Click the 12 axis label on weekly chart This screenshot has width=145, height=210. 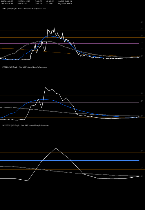[142, 101]
